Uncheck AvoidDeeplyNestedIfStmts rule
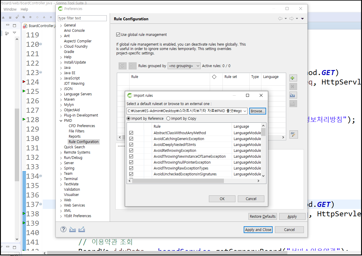Image resolution: width=362 pixels, height=256 pixels. [x=131, y=145]
